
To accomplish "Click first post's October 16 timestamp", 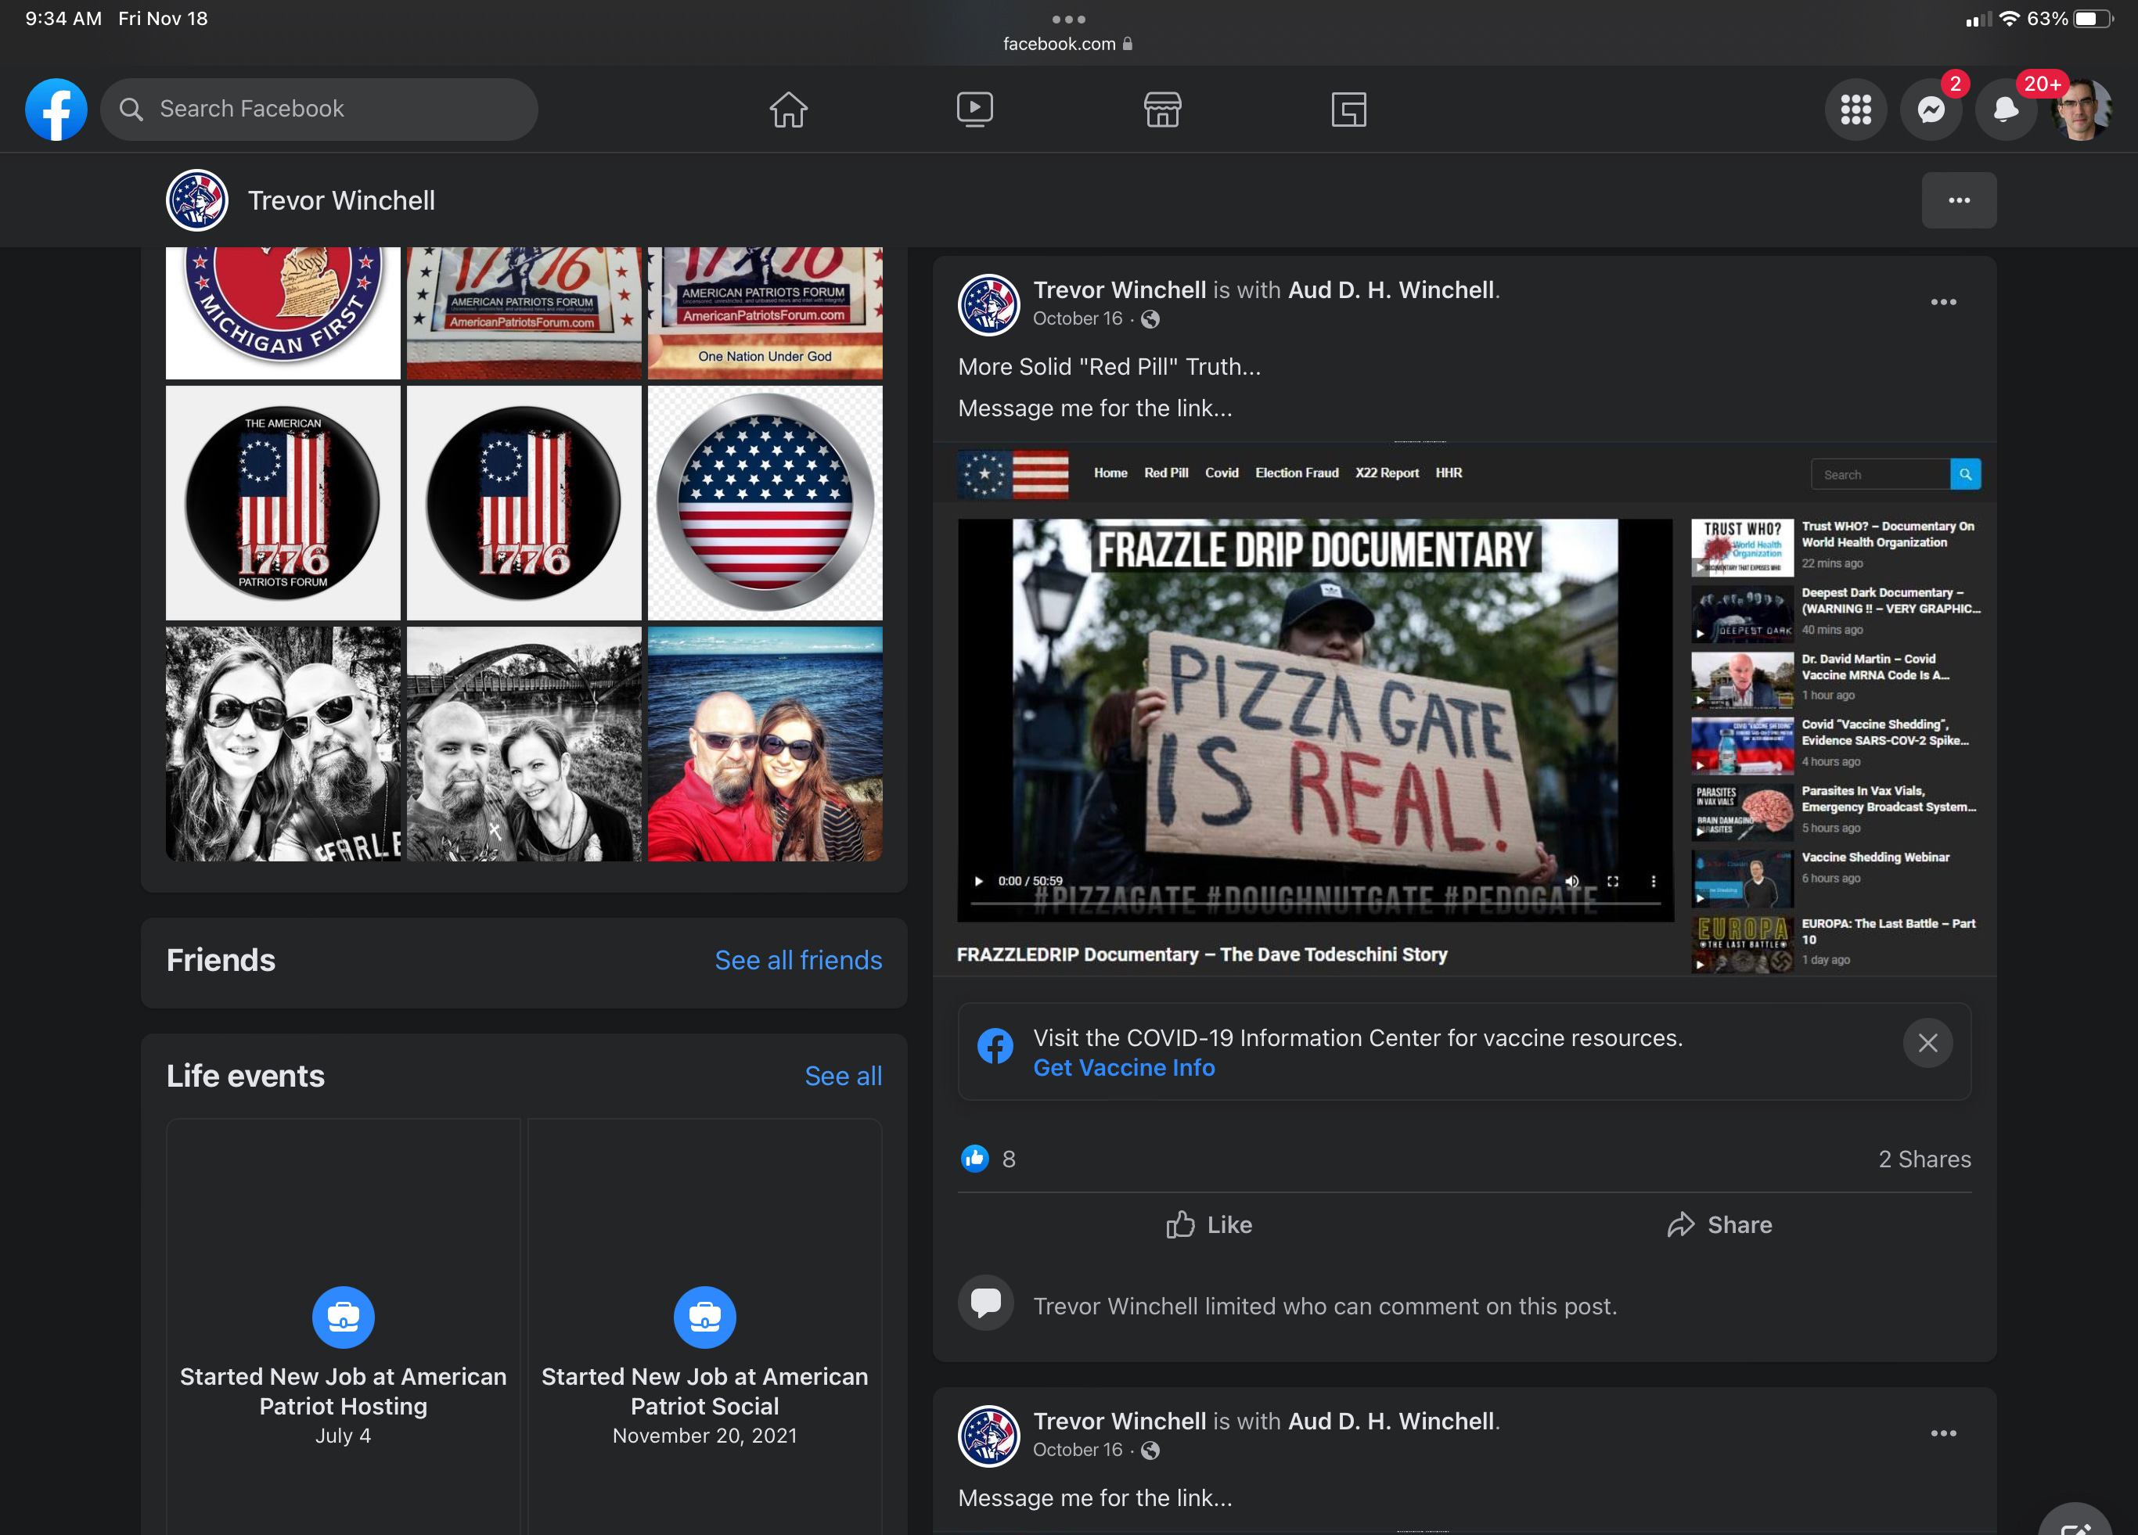I will 1078,318.
